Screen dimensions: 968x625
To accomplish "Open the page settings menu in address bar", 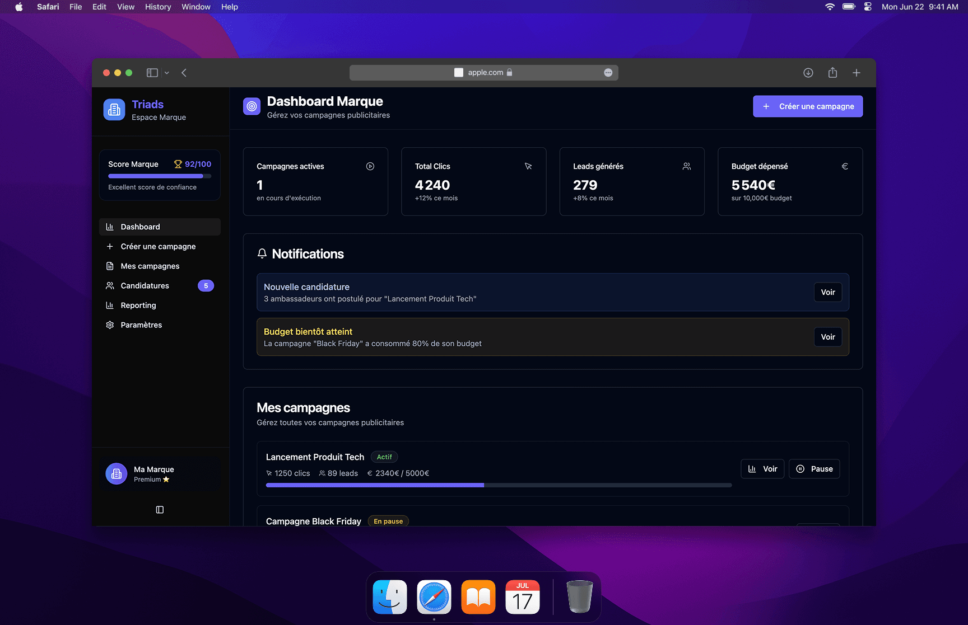I will pyautogui.click(x=608, y=72).
